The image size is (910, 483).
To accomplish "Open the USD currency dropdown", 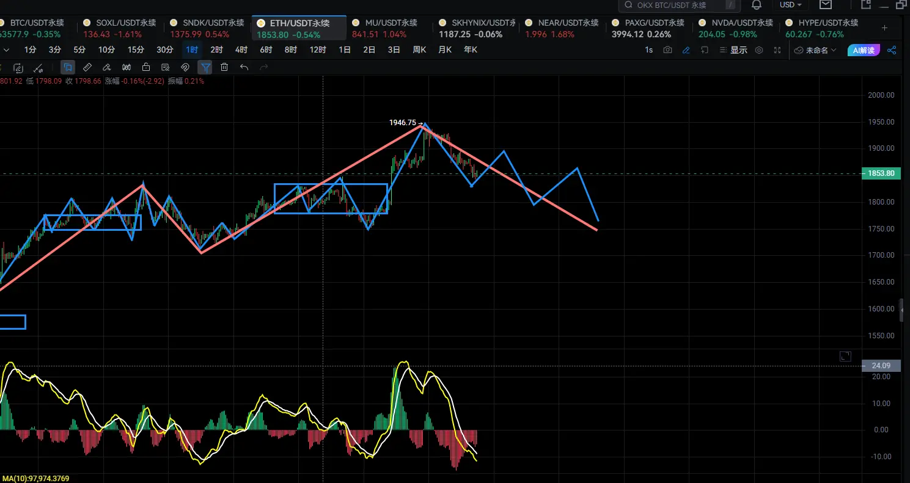I will click(x=791, y=5).
